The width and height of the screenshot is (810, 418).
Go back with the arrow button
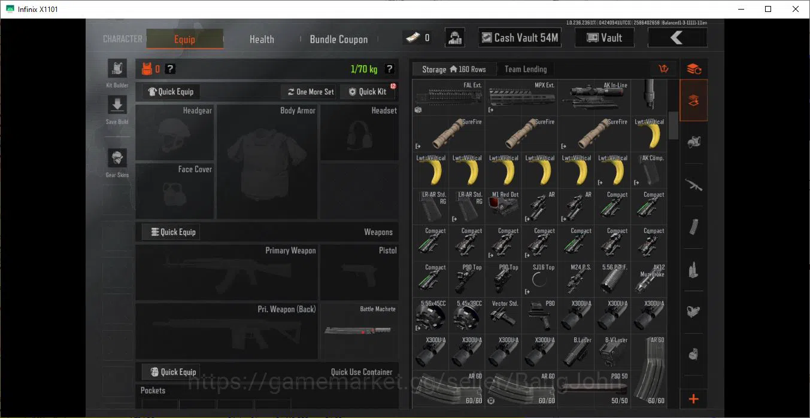coord(677,38)
